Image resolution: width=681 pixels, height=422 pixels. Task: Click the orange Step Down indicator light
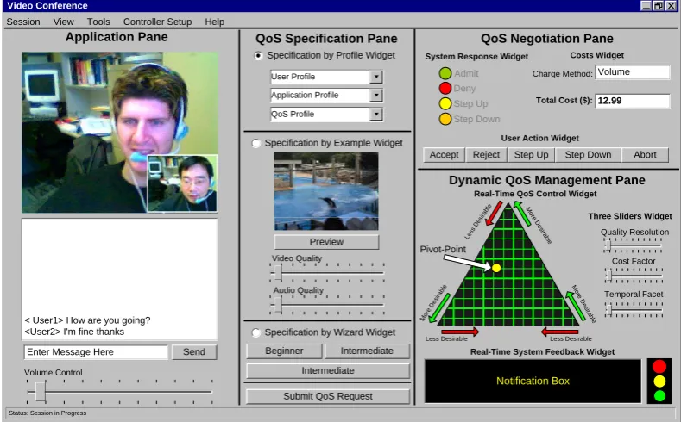coord(445,119)
